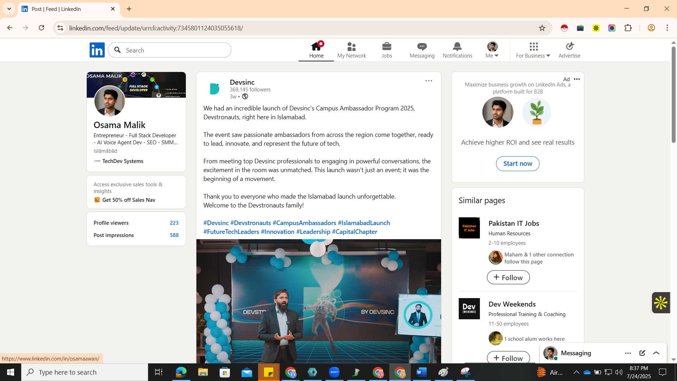Open the Messaging tab in the navbar
Image resolution: width=677 pixels, height=381 pixels.
coord(422,50)
